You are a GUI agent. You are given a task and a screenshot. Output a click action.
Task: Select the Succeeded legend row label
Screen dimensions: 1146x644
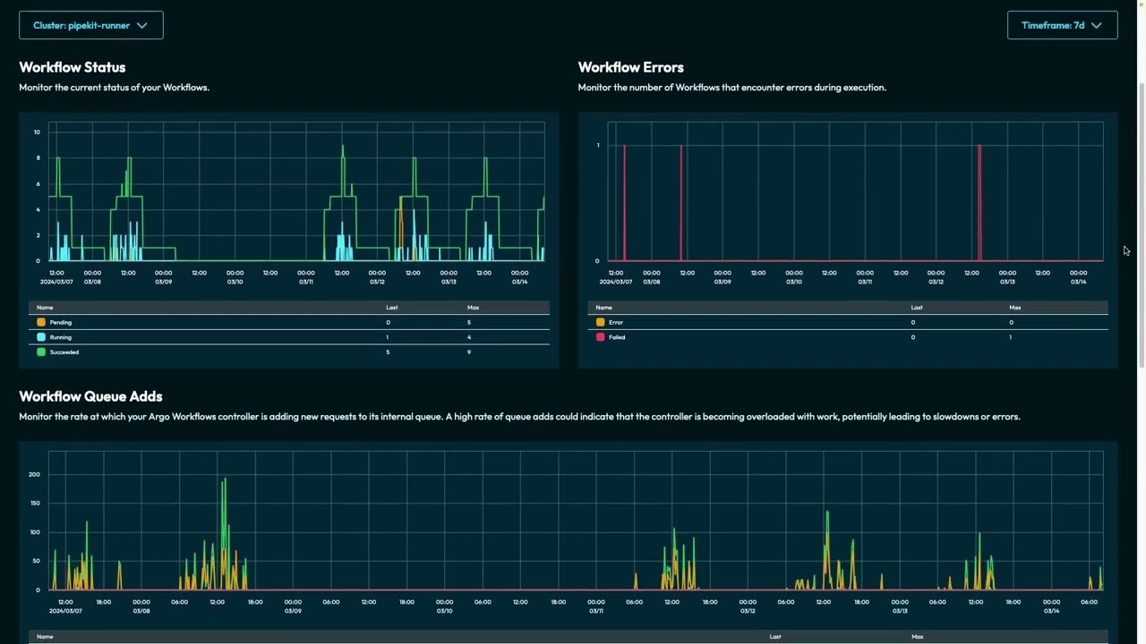pos(64,352)
